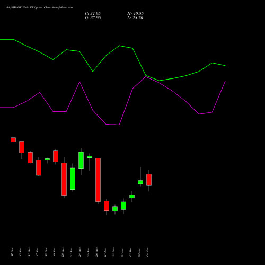Select the 17 Nov date label
This screenshot has width=265, height=265.
(x=37, y=252)
